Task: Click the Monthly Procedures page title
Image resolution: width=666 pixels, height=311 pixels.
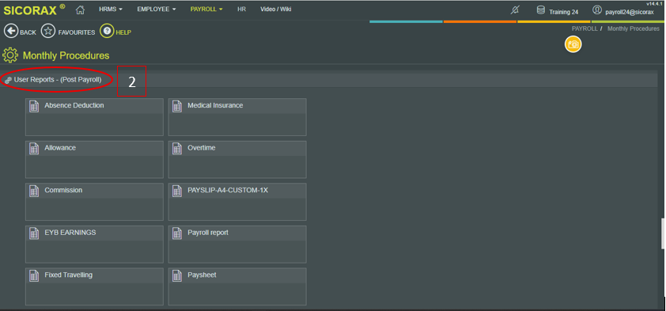Action: coord(66,55)
